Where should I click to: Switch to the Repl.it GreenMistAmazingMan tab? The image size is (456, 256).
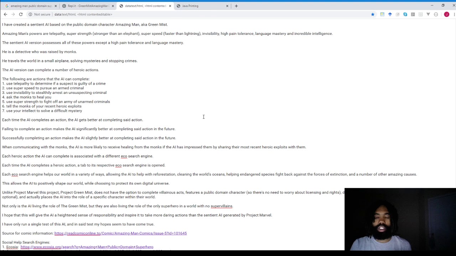click(x=87, y=6)
